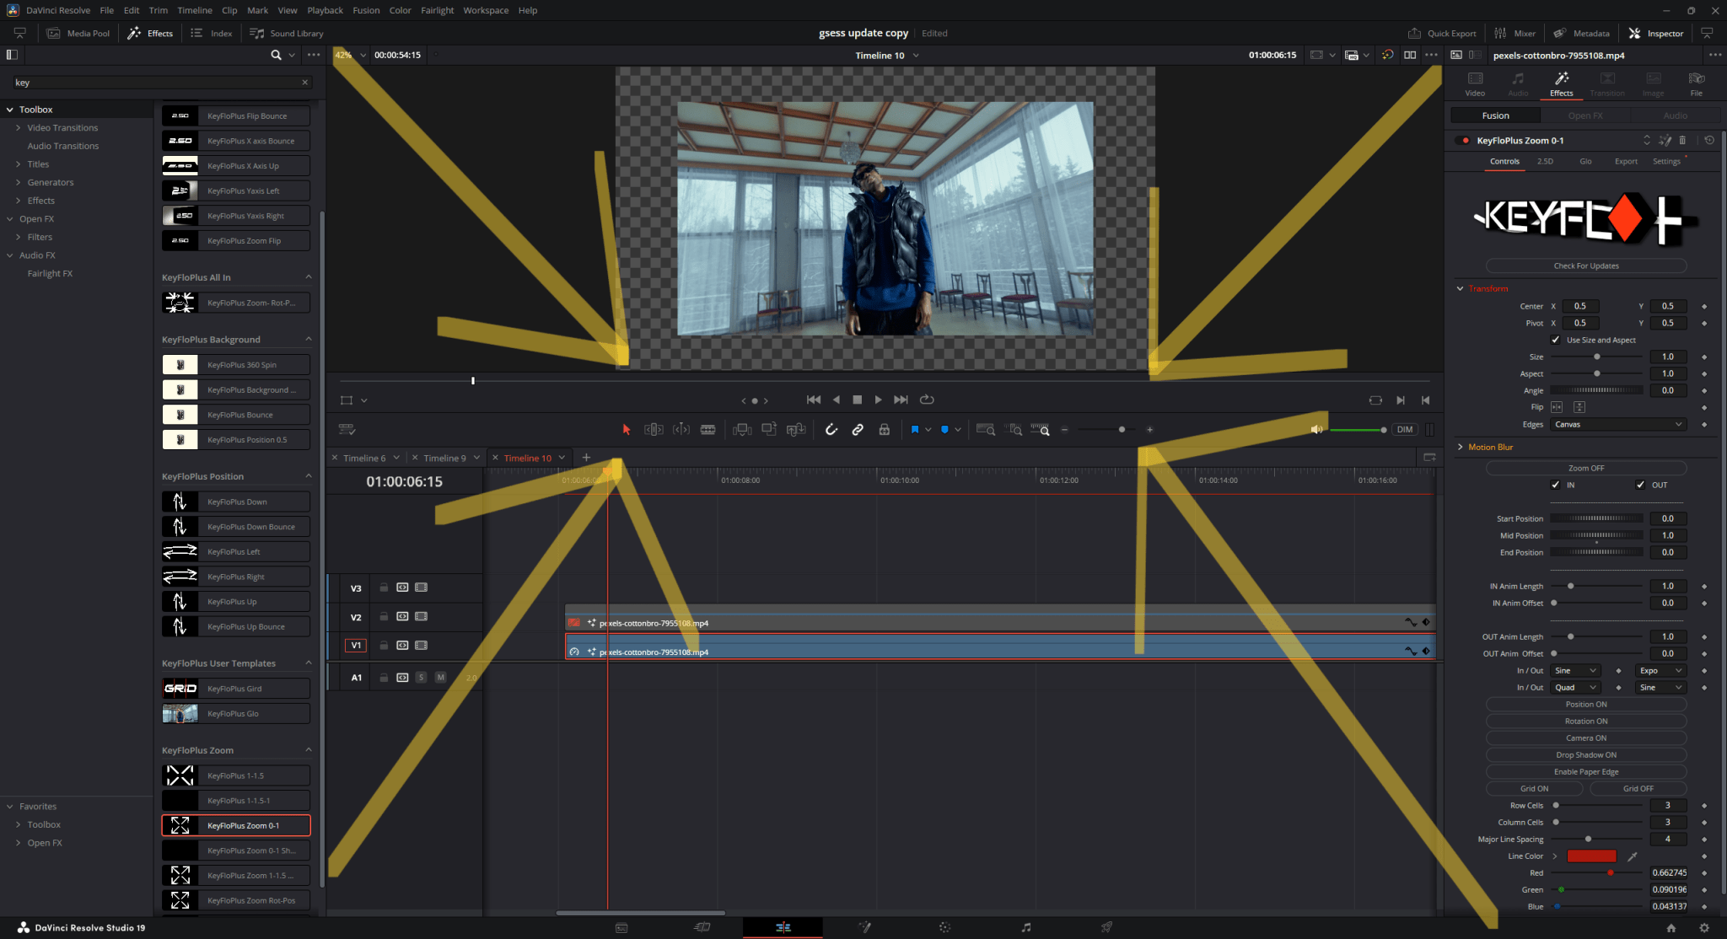
Task: Enable the snapping magnet tool
Action: coord(831,430)
